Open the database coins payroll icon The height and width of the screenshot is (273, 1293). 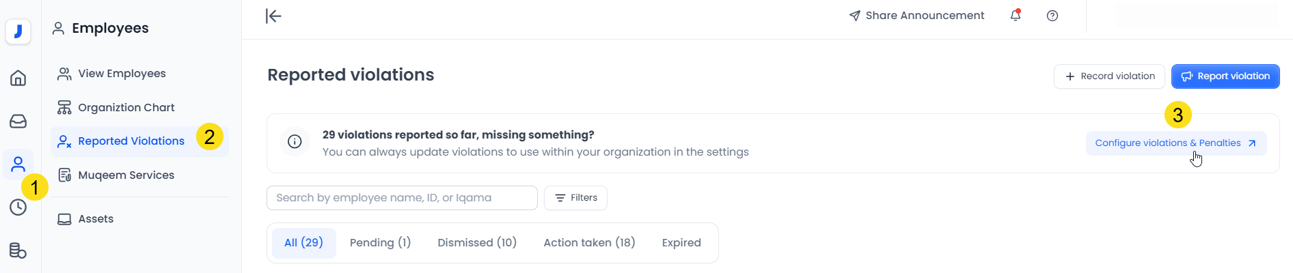coord(18,250)
